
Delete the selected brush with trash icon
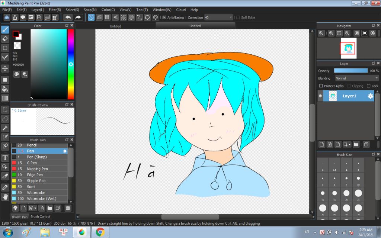(68, 208)
